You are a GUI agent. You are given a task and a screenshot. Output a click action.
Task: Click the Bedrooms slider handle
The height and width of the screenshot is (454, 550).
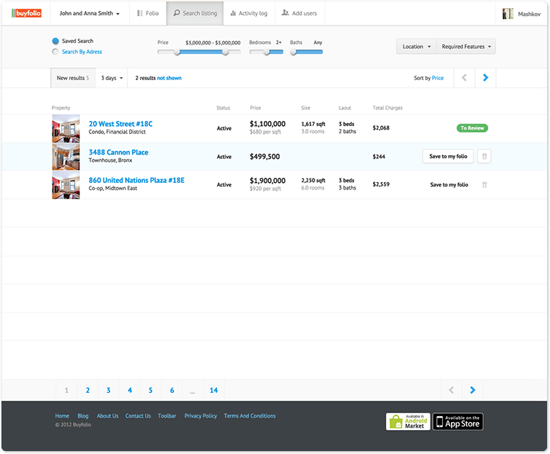coord(267,52)
